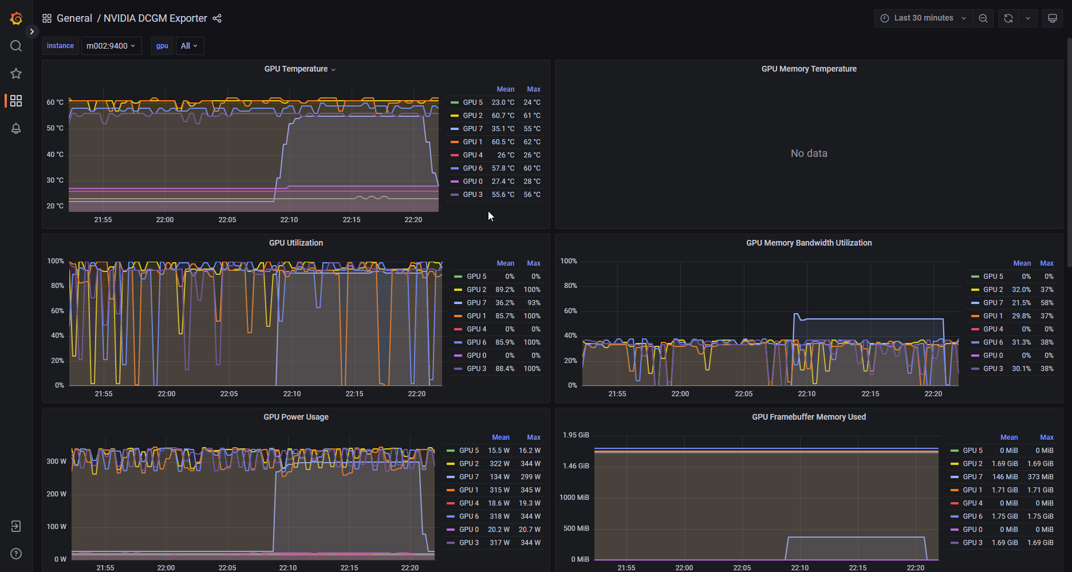Screen dimensions: 1072x572
Task: Change GPU 0 color in Memory Bandwidth legend
Action: coord(975,356)
